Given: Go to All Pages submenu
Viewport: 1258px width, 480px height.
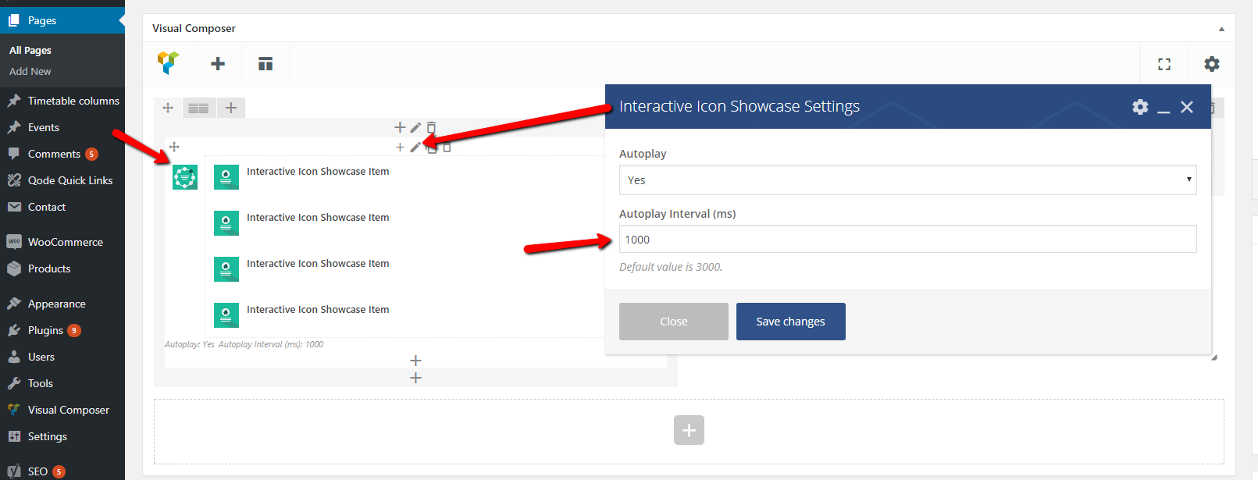Looking at the screenshot, I should click(30, 50).
